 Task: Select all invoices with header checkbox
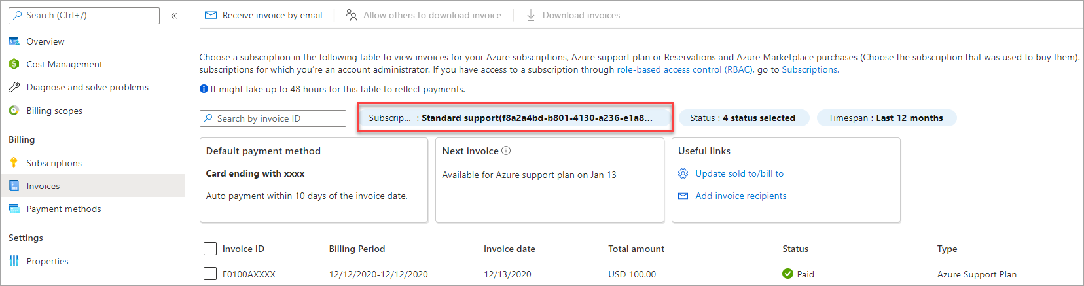[210, 249]
